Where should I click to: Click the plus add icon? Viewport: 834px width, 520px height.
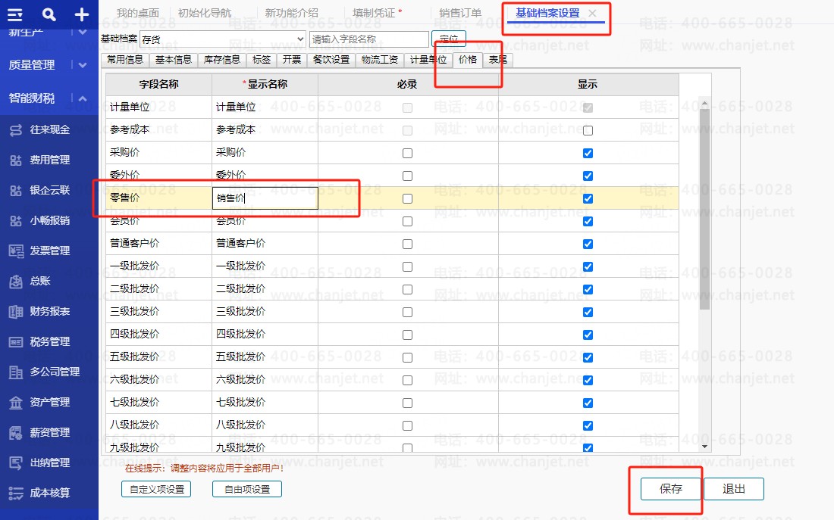click(81, 14)
